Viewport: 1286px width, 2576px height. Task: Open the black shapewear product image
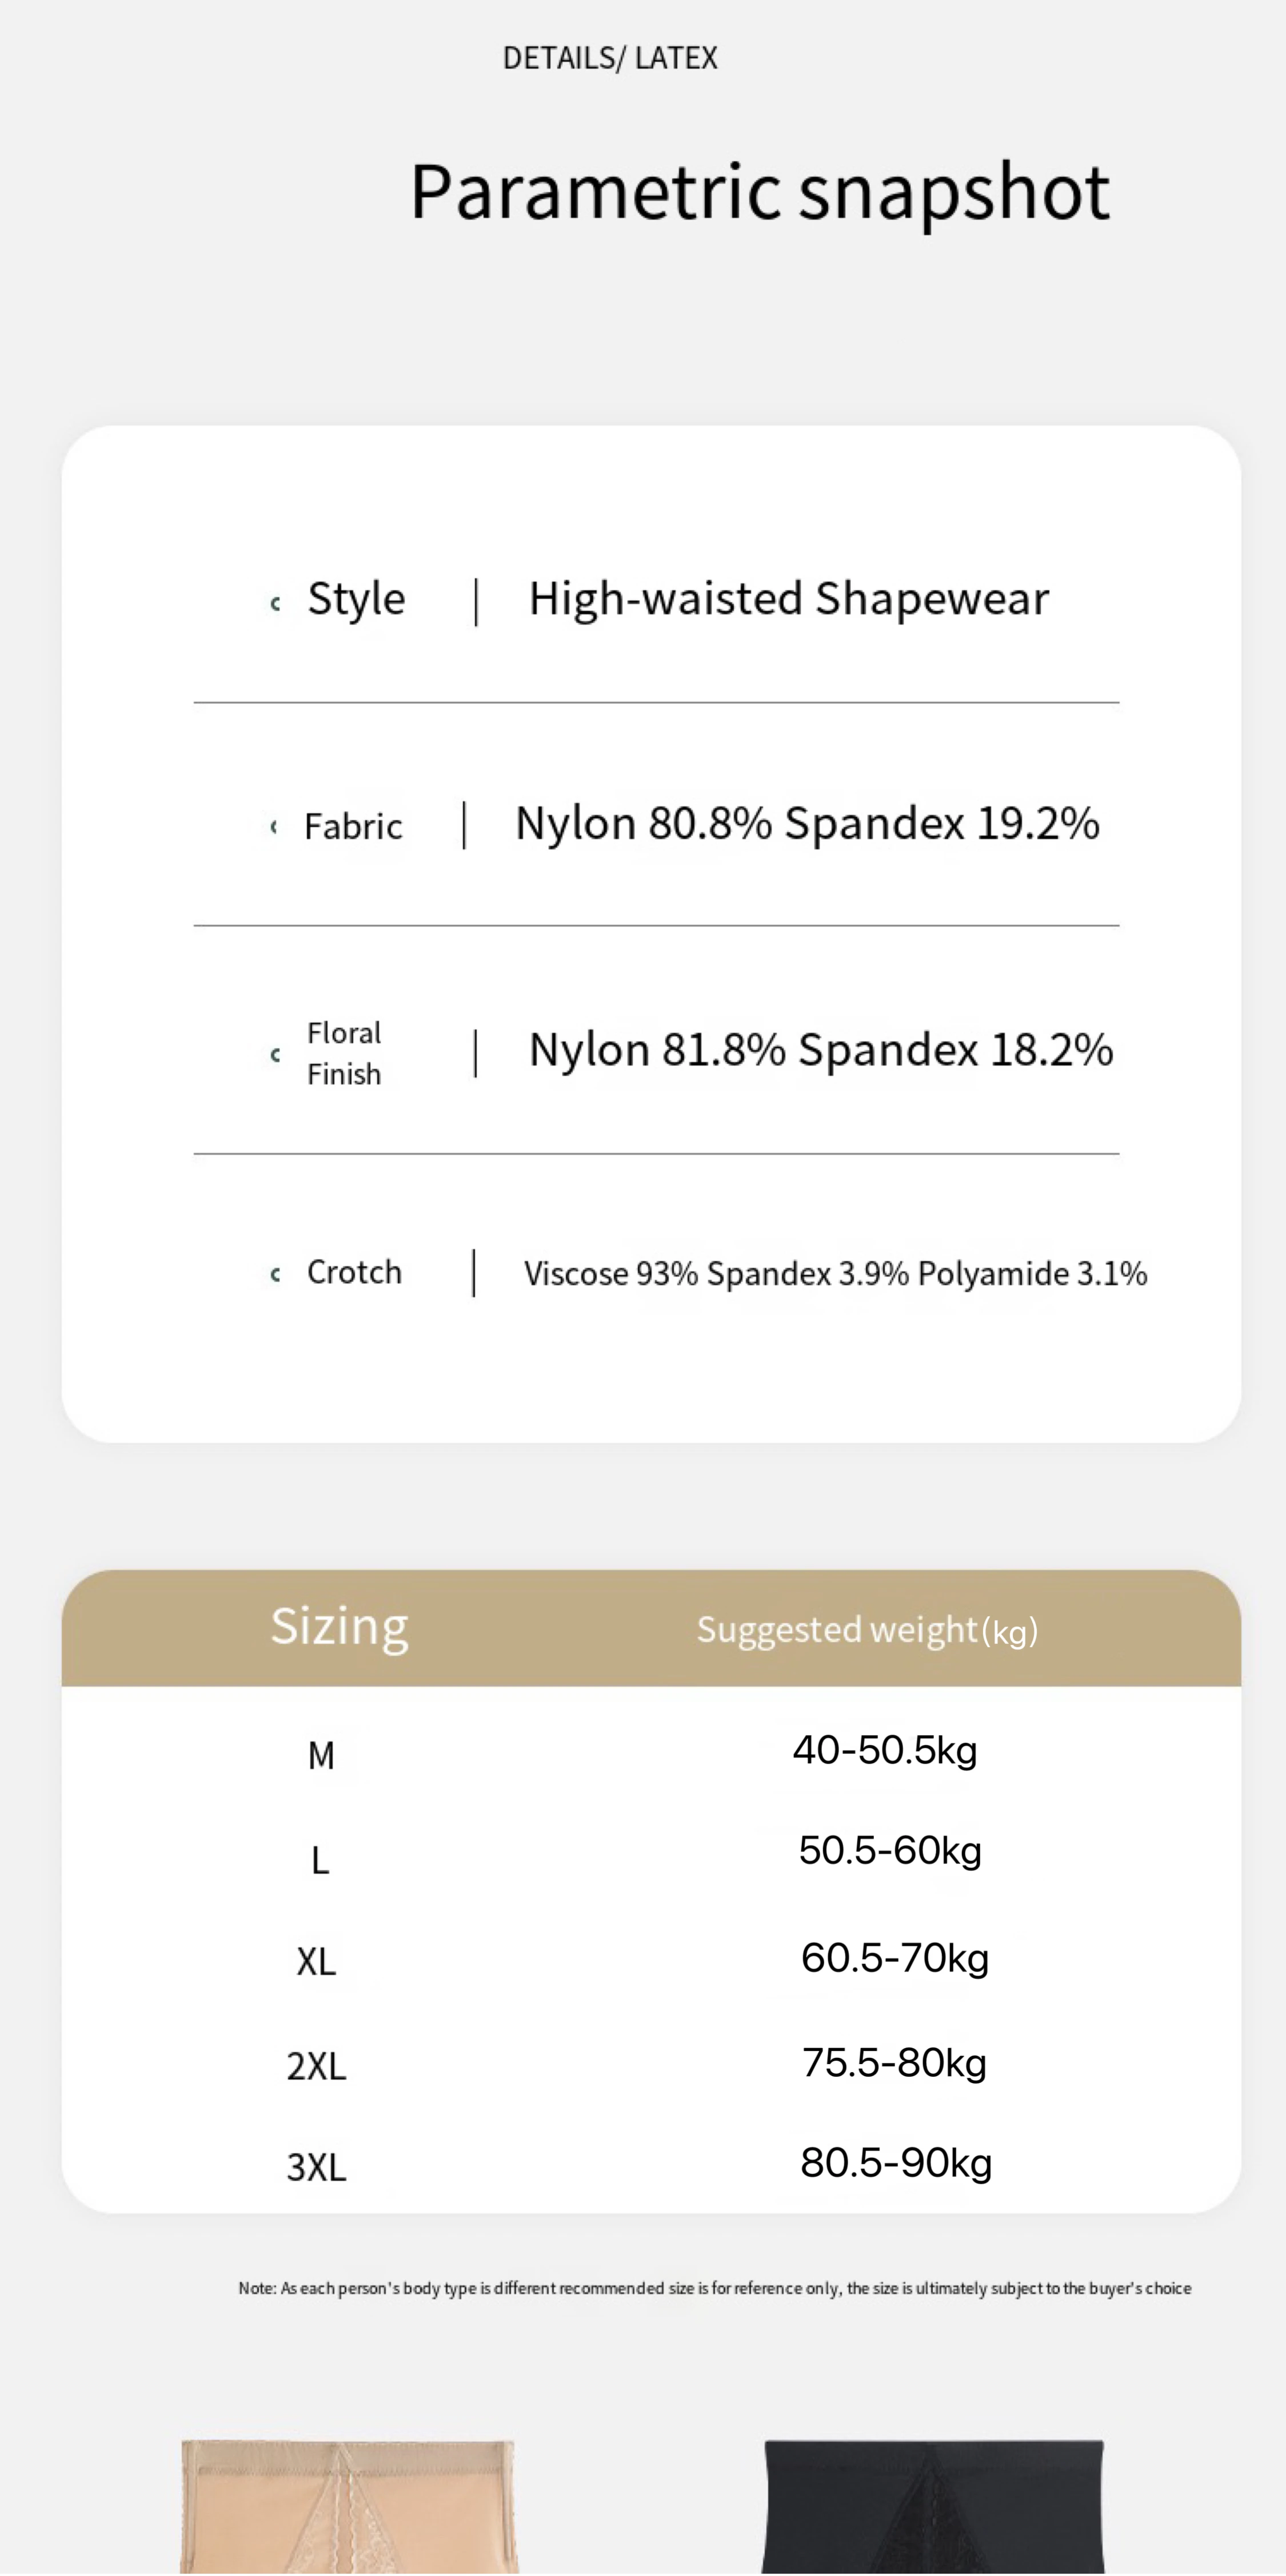click(x=932, y=2506)
